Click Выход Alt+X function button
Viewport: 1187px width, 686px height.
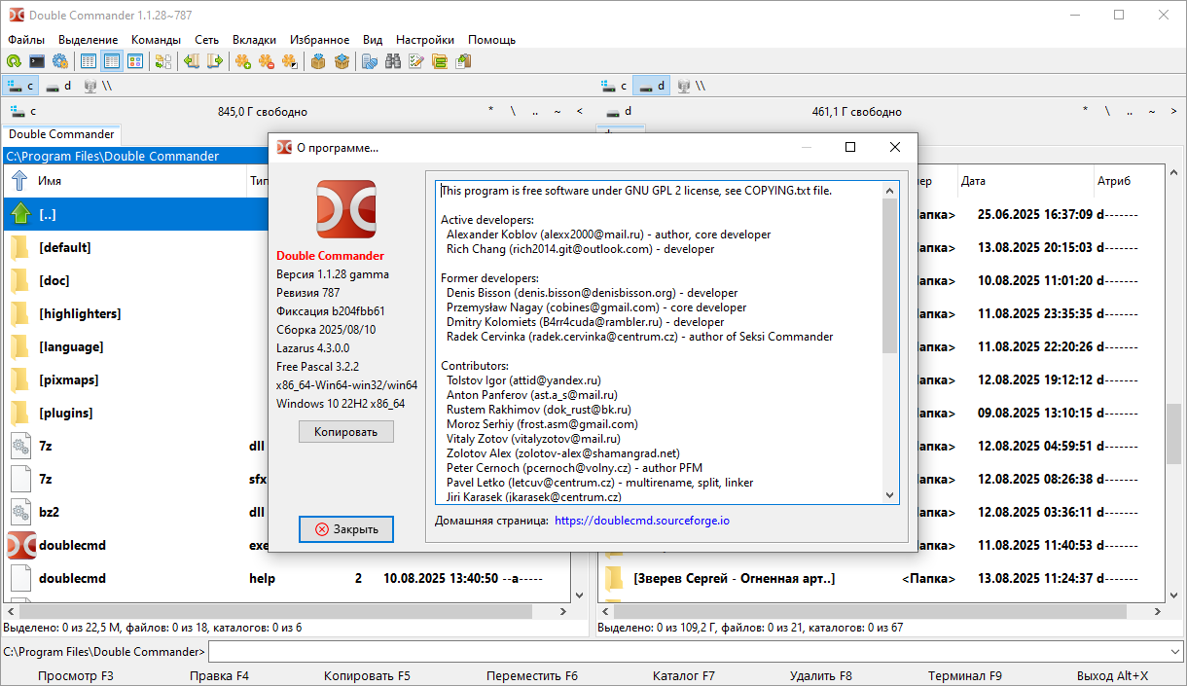(1112, 675)
